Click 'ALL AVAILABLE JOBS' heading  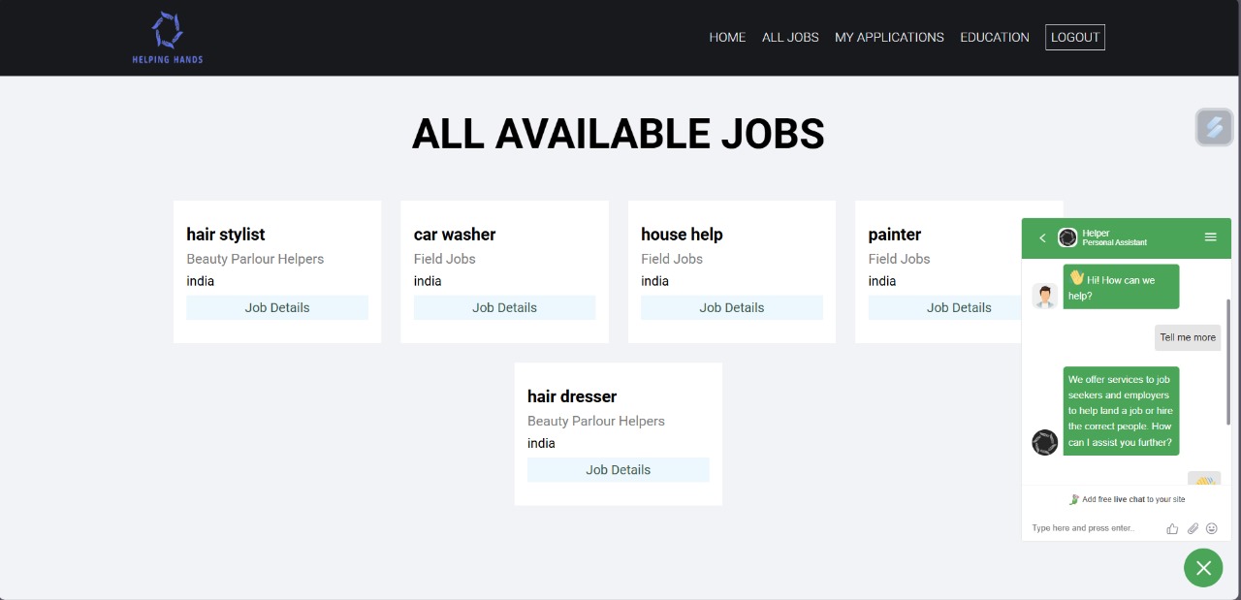click(619, 134)
